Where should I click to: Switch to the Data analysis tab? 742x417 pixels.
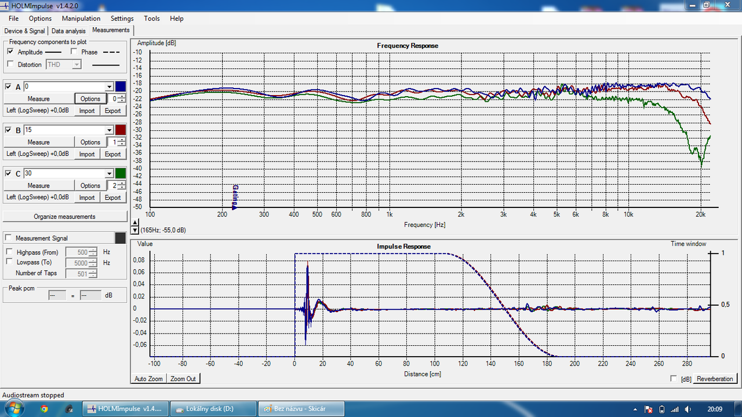tap(68, 31)
